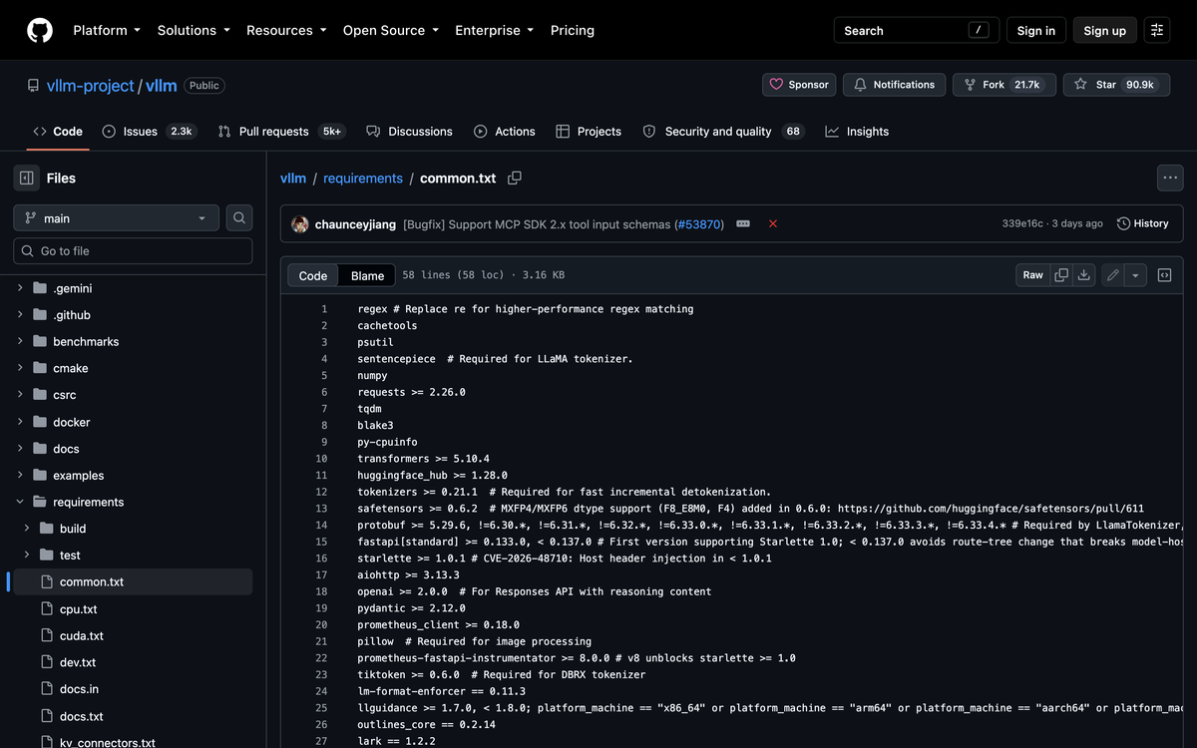Search files magnifier button in sidebar
The height and width of the screenshot is (748, 1197).
click(x=239, y=217)
